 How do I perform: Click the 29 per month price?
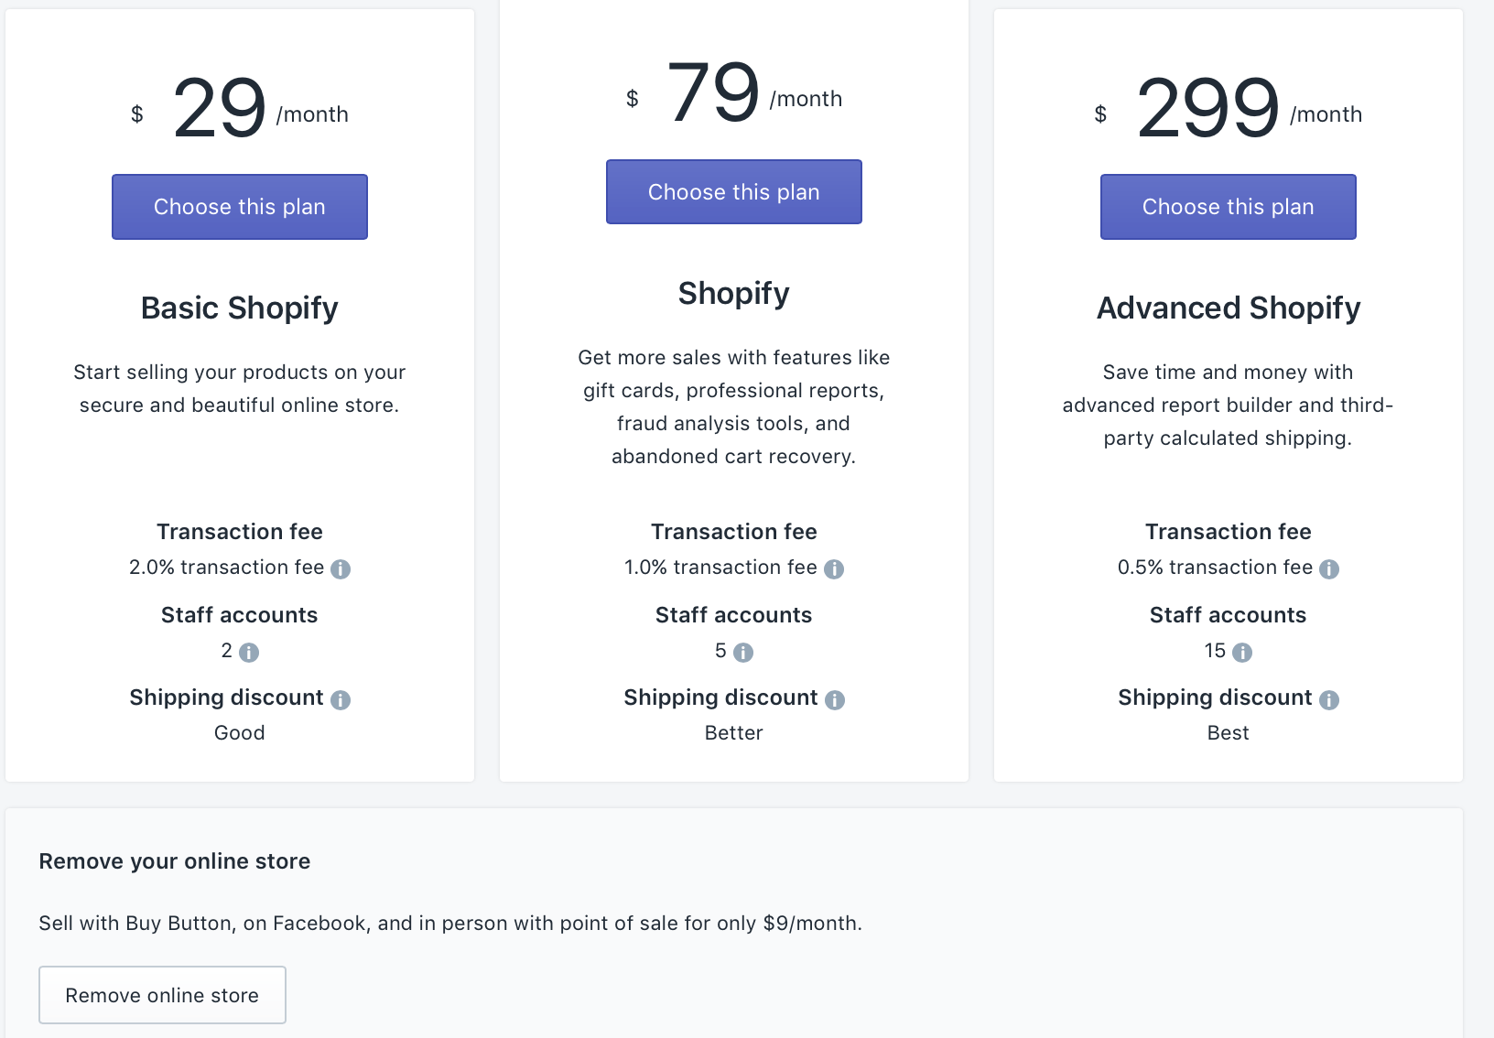pyautogui.click(x=240, y=109)
